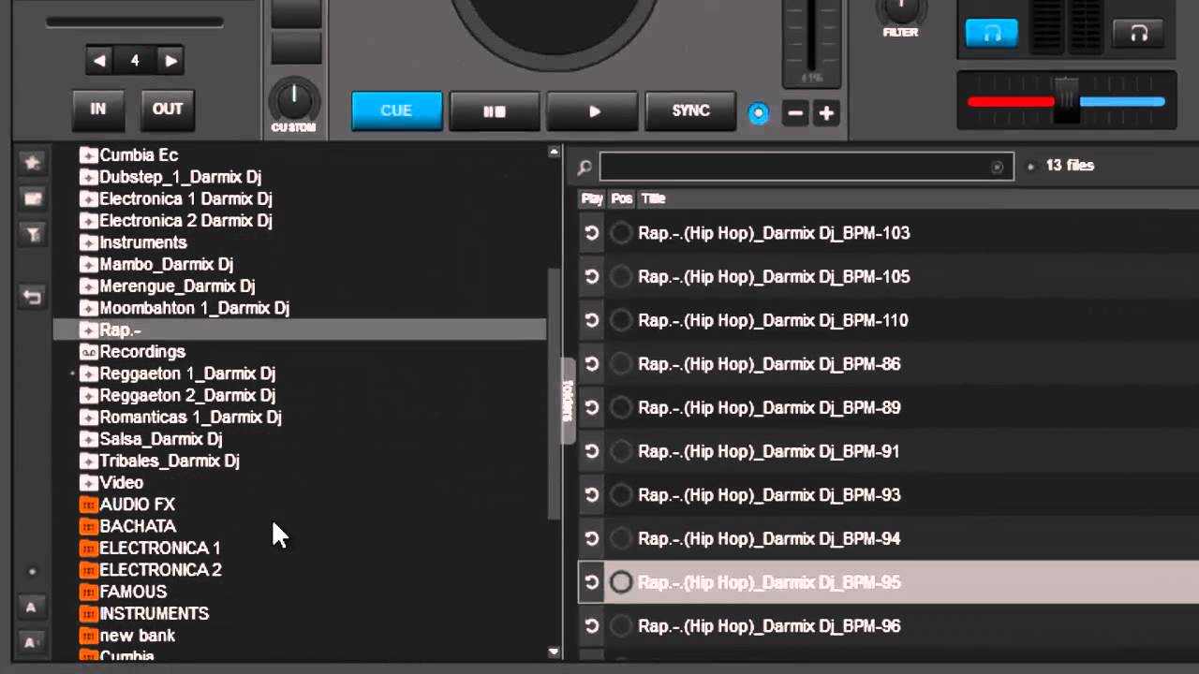Viewport: 1199px width, 674px height.
Task: Enable headphone monitoring on the right deck
Action: [x=1139, y=34]
